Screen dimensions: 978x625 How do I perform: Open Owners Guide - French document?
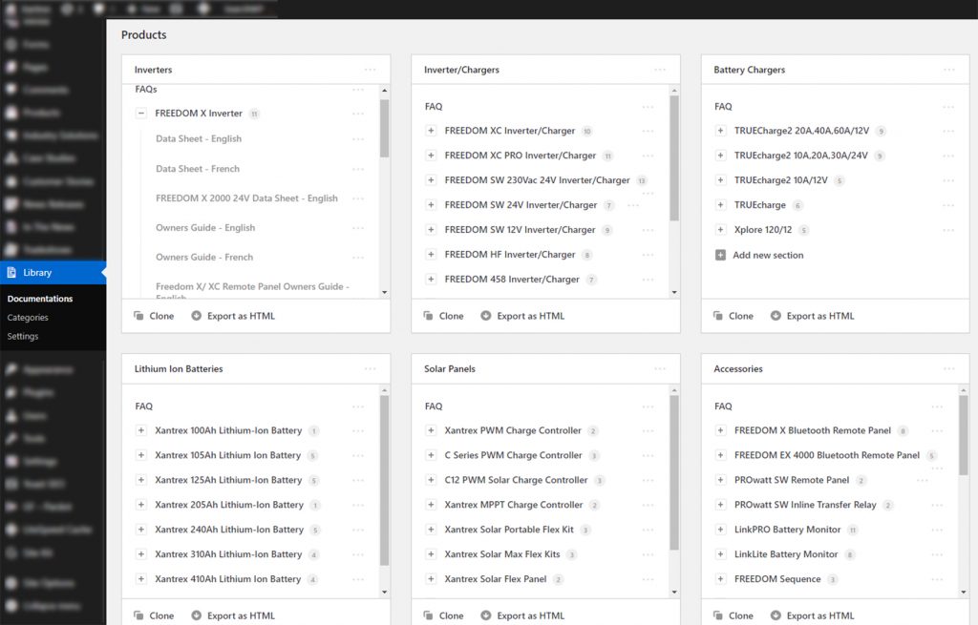pyautogui.click(x=204, y=257)
